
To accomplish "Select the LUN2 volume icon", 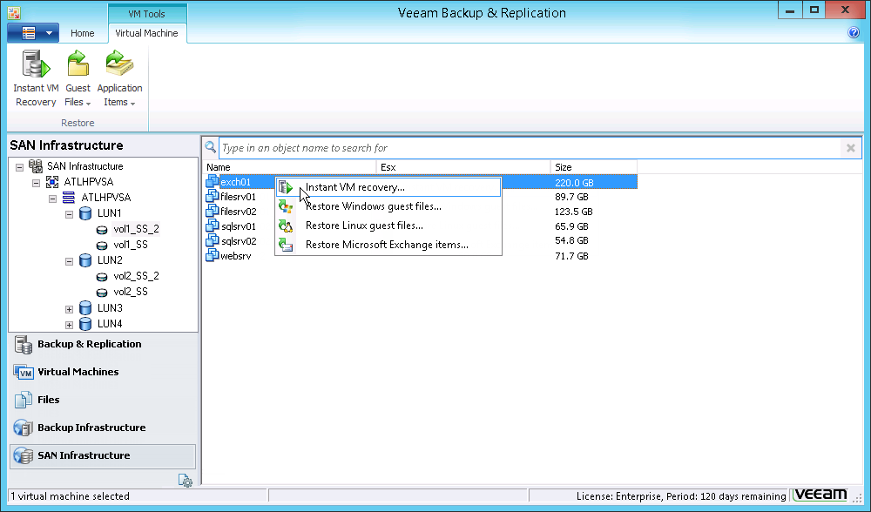I will [x=85, y=260].
